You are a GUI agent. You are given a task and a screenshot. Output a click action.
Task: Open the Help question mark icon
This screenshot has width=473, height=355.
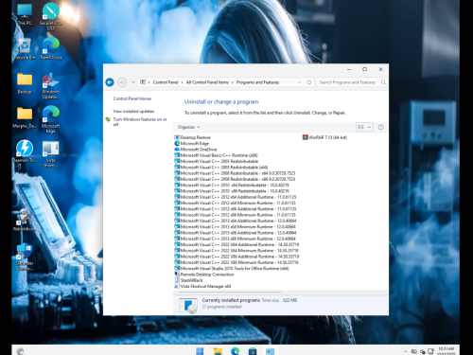[x=380, y=127]
